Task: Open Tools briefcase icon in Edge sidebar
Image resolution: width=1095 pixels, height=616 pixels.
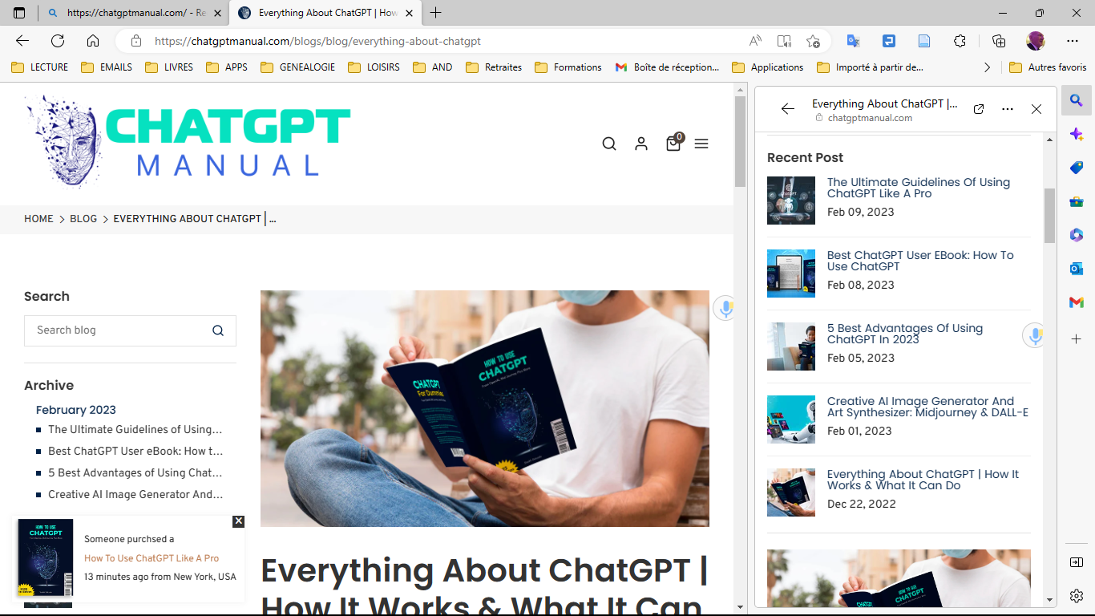Action: click(x=1077, y=201)
